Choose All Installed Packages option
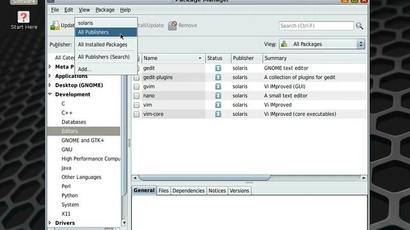 click(x=106, y=45)
